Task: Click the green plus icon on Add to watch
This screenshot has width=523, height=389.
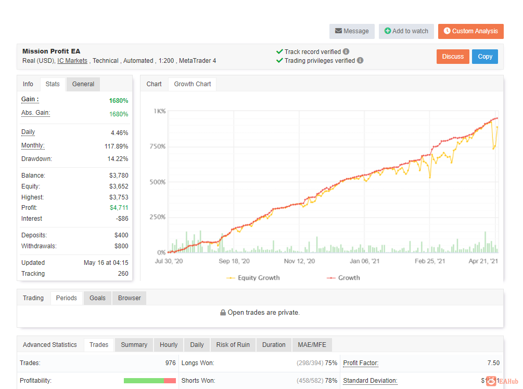Action: click(388, 31)
